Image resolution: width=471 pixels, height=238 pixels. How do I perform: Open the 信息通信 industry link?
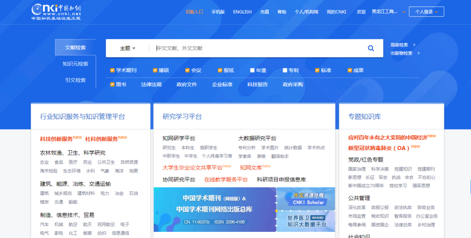(120, 233)
